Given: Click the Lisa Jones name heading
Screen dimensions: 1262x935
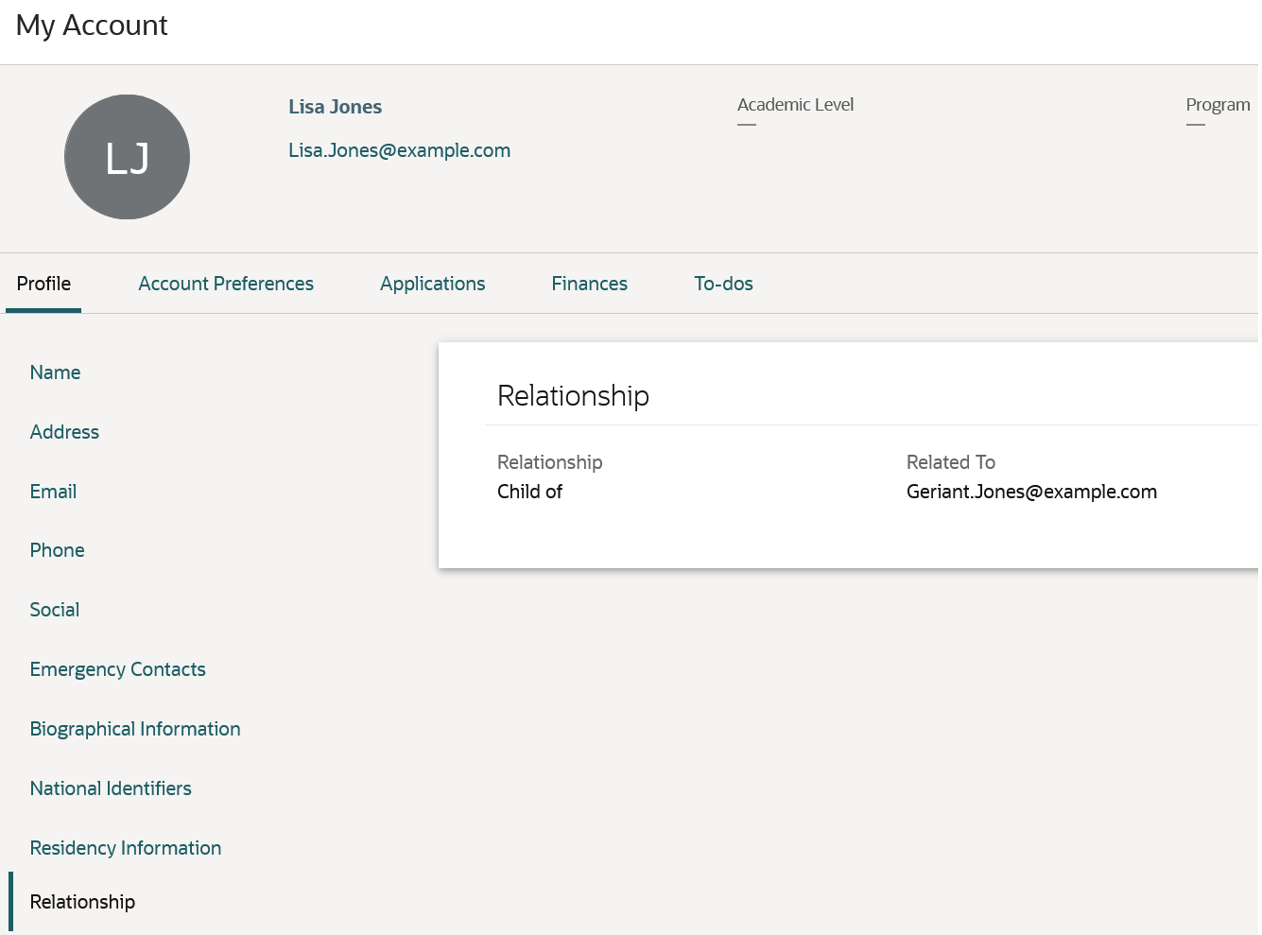Looking at the screenshot, I should (x=335, y=107).
